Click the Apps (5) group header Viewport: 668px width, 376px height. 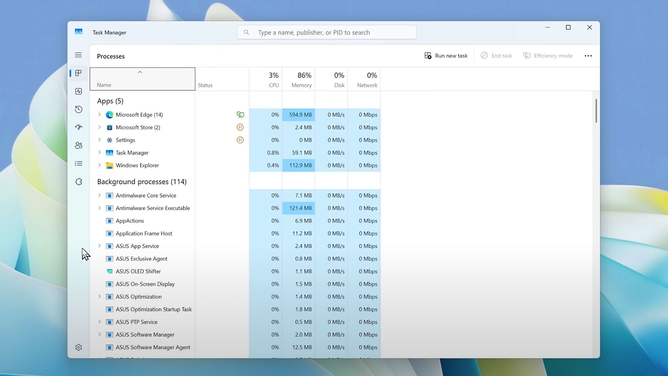click(110, 101)
